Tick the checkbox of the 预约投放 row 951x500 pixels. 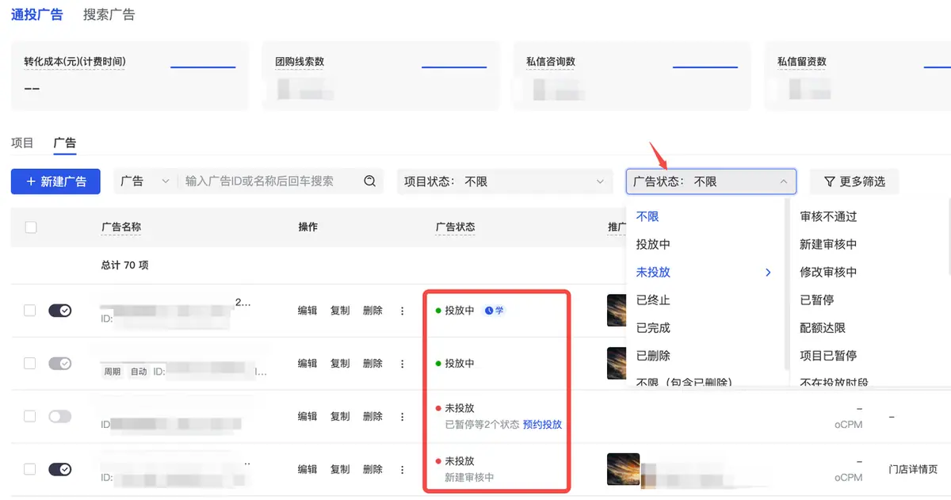(29, 416)
